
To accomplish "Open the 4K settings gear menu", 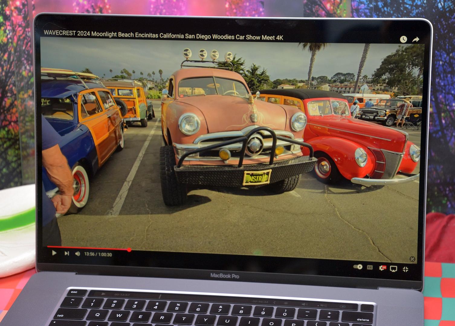I will tap(382, 268).
